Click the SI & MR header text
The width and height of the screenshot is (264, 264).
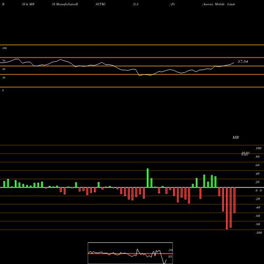click(28, 4)
